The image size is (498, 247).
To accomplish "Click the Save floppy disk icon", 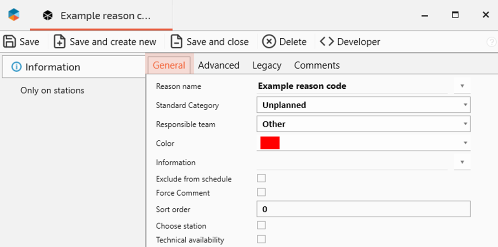I will click(9, 42).
